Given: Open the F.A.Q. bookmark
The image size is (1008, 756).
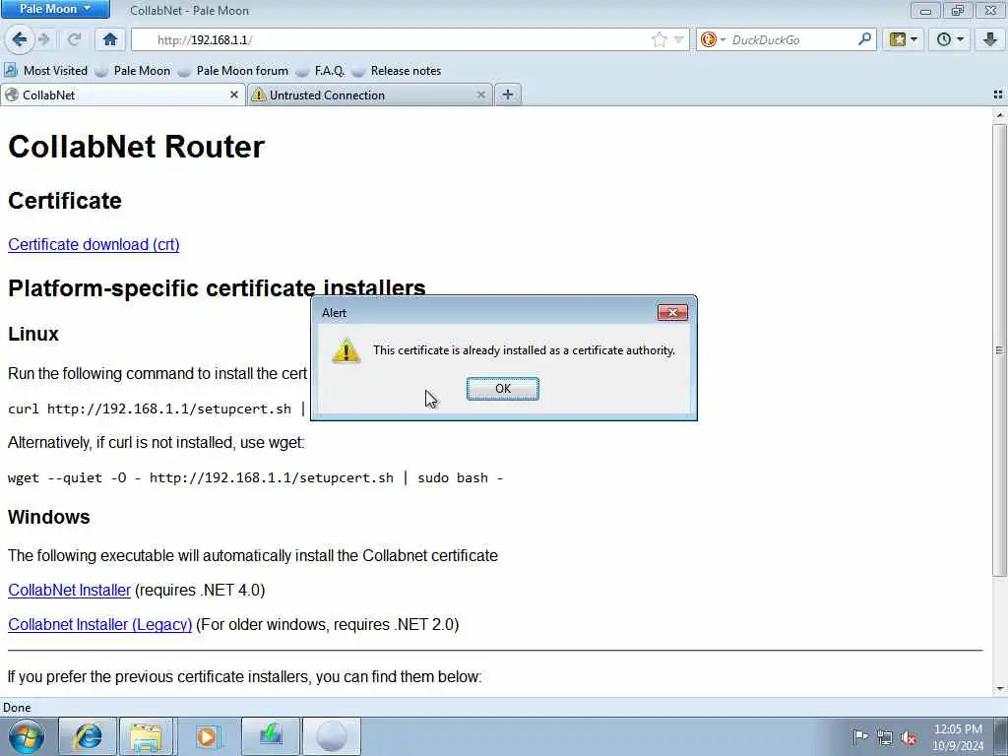Looking at the screenshot, I should coord(321,71).
